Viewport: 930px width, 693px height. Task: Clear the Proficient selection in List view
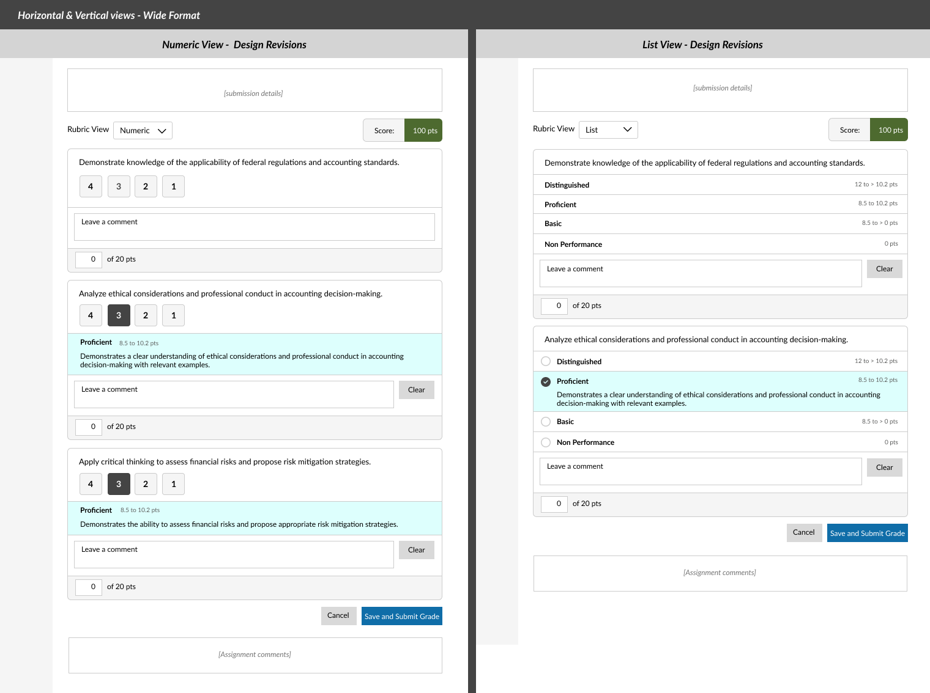pyautogui.click(x=884, y=468)
